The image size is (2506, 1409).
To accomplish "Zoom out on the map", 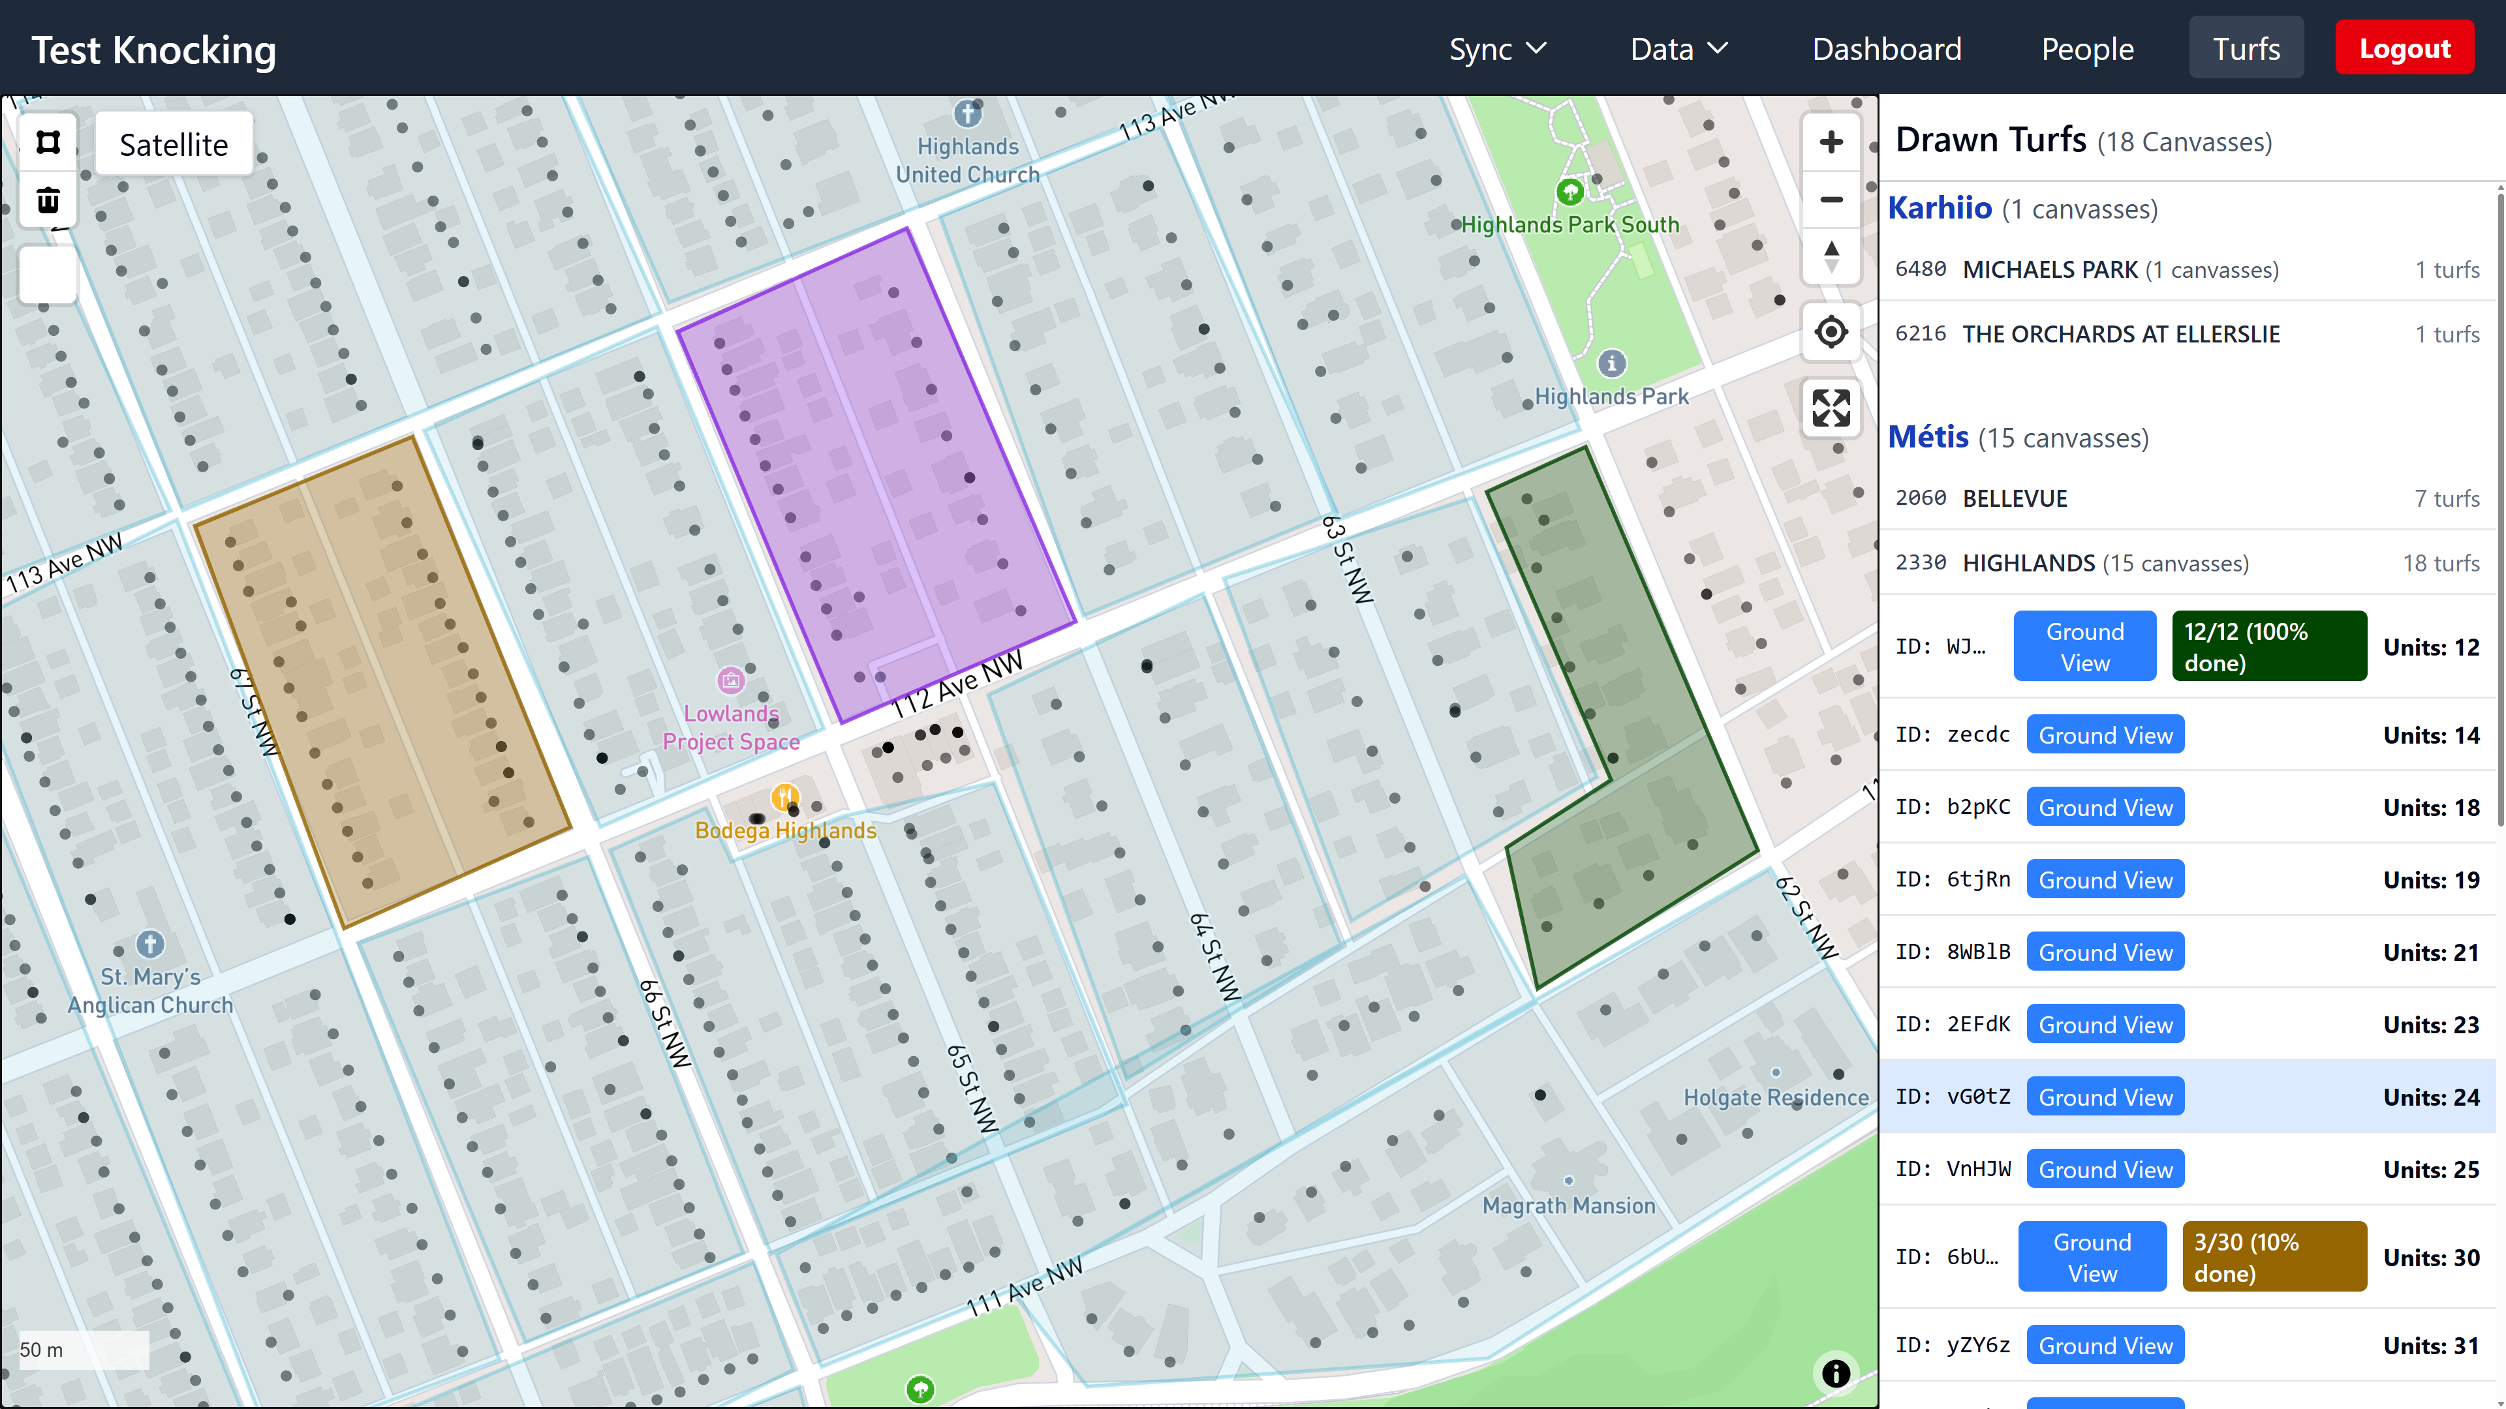I will click(x=1831, y=200).
